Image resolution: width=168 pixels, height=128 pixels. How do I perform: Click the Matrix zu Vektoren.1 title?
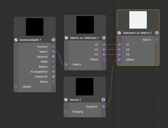[x=84, y=38]
